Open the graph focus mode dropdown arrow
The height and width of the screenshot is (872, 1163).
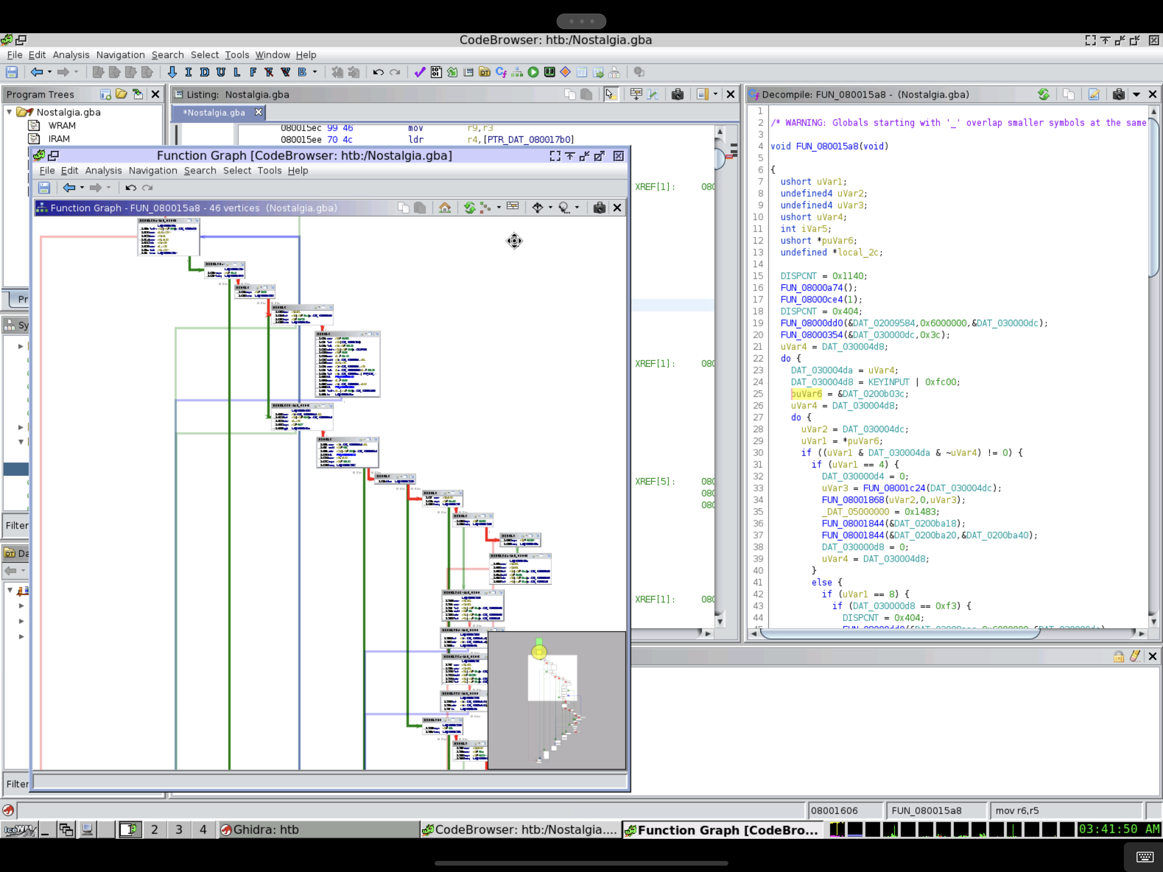coord(550,208)
